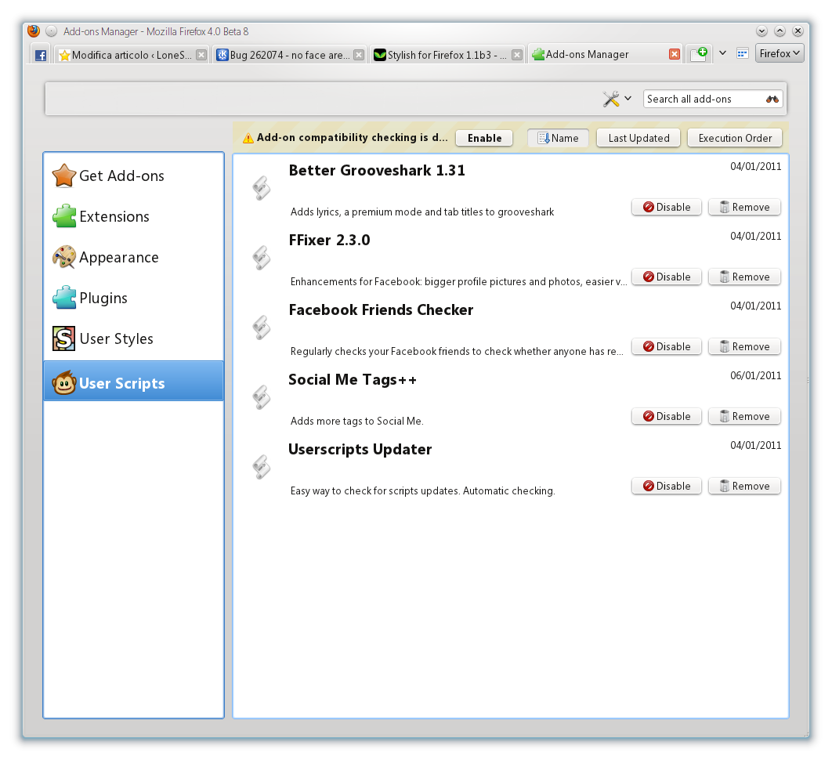Disable the Social Me Tags++ script

tap(667, 416)
